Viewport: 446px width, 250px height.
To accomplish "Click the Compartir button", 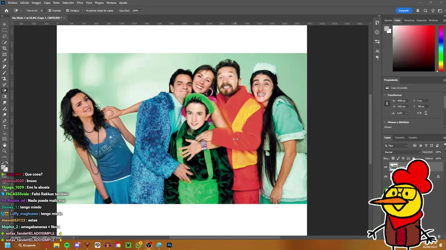I will pyautogui.click(x=403, y=10).
